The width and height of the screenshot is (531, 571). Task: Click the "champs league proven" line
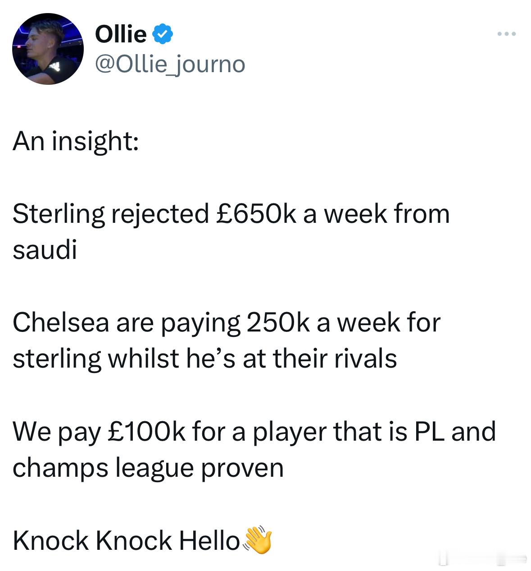148,468
